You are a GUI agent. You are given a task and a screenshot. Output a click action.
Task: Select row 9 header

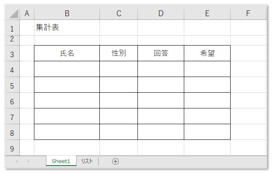[x=12, y=148]
